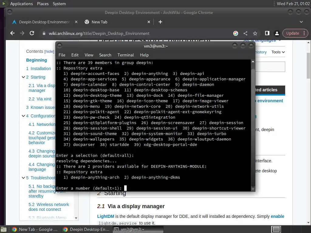View site information padlock icon
This screenshot has height=233, width=311.
[44, 33]
